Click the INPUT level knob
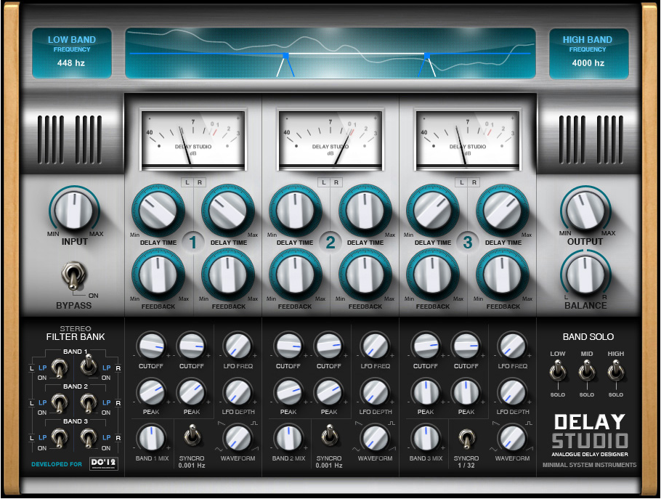This screenshot has width=661, height=499. 73,209
